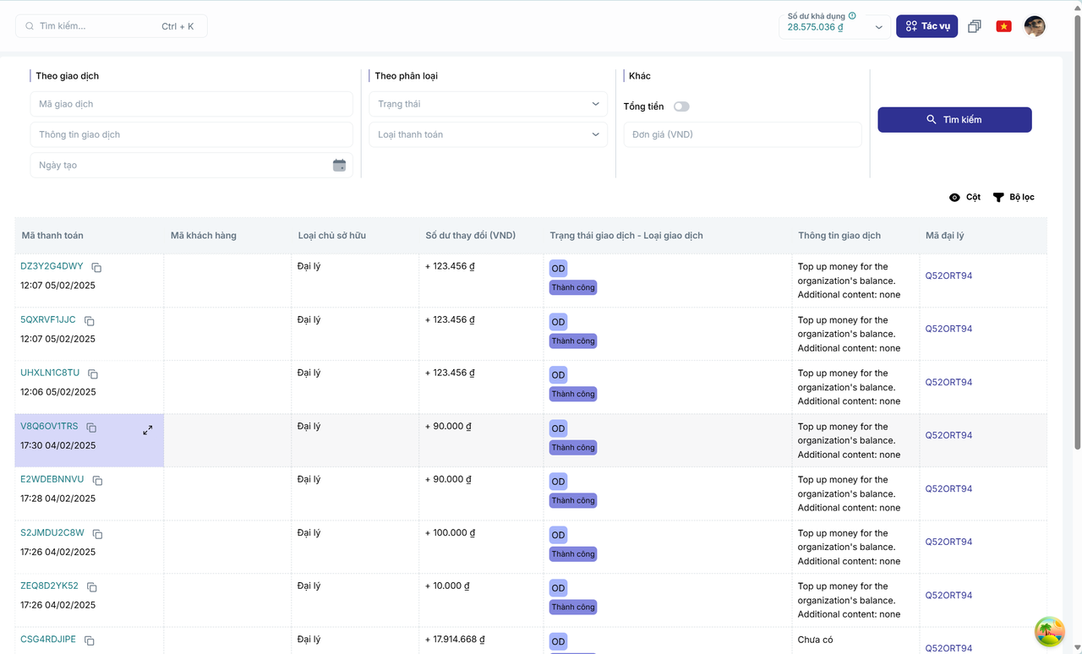Click the Mã đại lý column header
The width and height of the screenshot is (1082, 654).
click(x=946, y=236)
